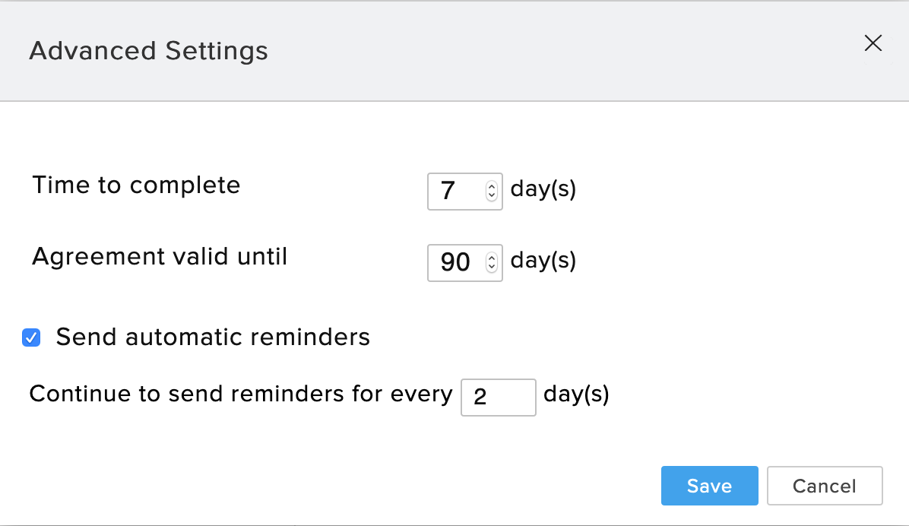Close the Advanced Settings dialog
909x526 pixels.
(873, 43)
